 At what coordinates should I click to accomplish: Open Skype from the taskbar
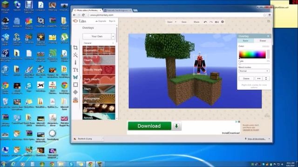(x=71, y=164)
